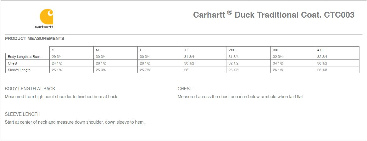Click the BODY LENGTH AT BACK description heading

[30, 89]
